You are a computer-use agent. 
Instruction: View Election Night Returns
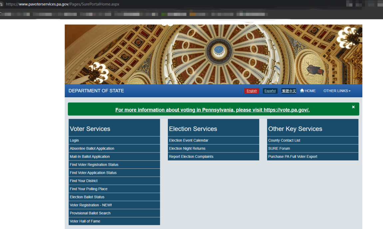tap(187, 148)
